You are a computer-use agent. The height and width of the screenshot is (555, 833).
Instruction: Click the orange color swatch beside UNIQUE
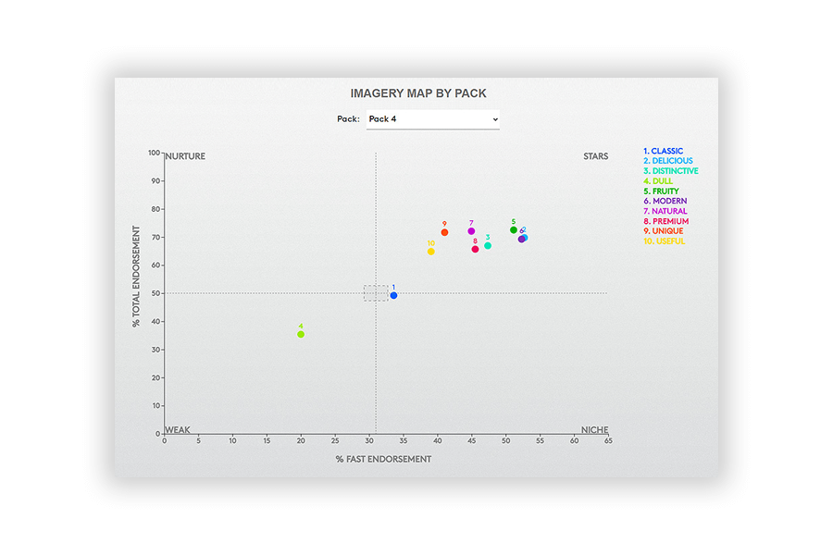(x=645, y=230)
